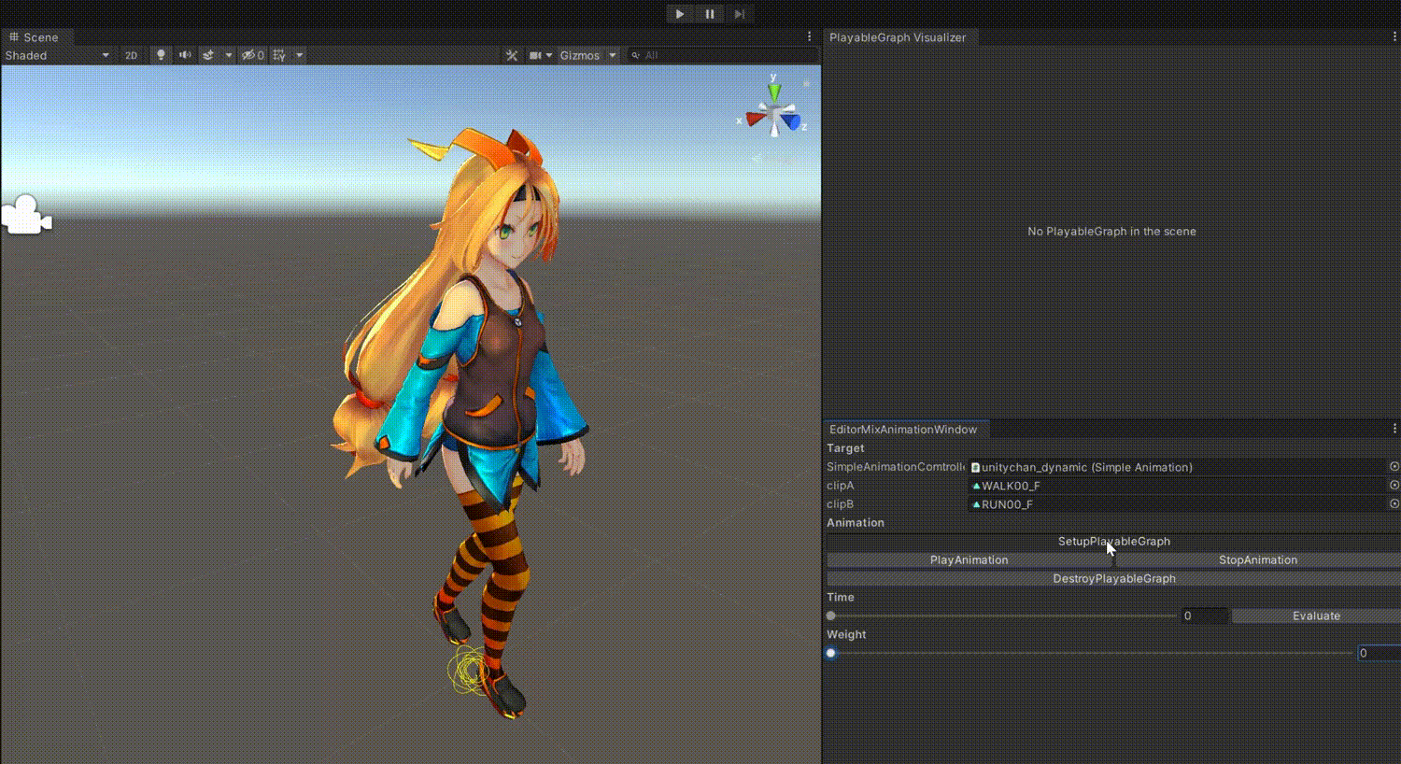Click the Evaluate button
This screenshot has height=764, width=1401.
1316,616
